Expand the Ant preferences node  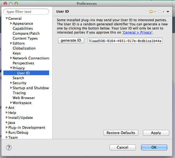[7, 107]
